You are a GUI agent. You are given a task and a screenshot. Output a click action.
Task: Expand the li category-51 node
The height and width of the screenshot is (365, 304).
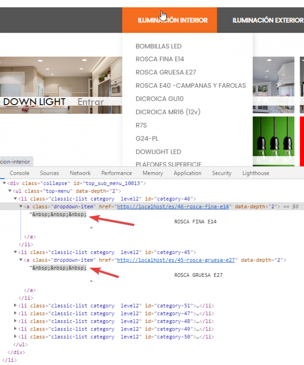tap(16, 306)
